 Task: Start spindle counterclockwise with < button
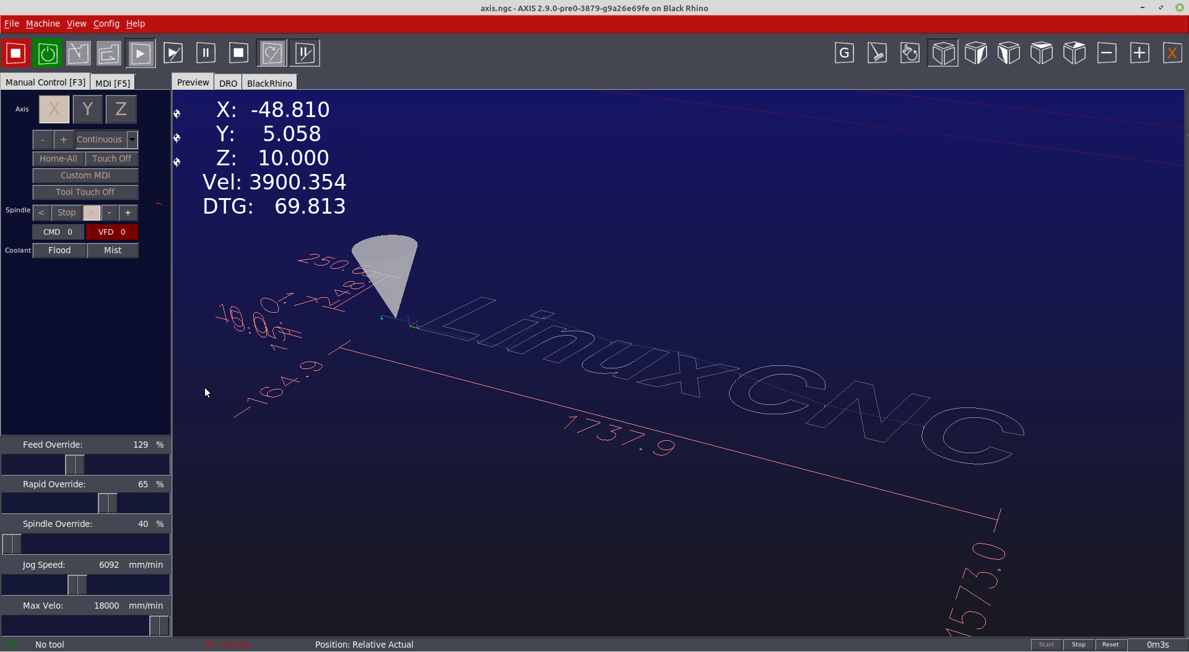[41, 213]
